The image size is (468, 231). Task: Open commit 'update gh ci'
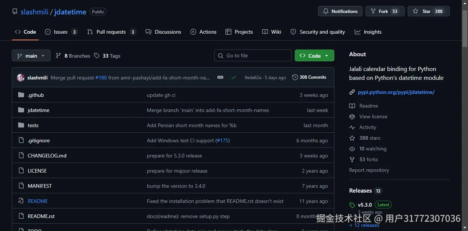pos(161,95)
